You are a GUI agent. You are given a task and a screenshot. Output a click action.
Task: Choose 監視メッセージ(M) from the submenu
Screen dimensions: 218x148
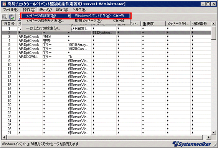tap(99, 21)
